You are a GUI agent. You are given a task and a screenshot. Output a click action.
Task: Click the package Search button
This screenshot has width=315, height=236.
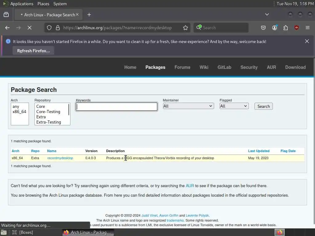pyautogui.click(x=263, y=106)
